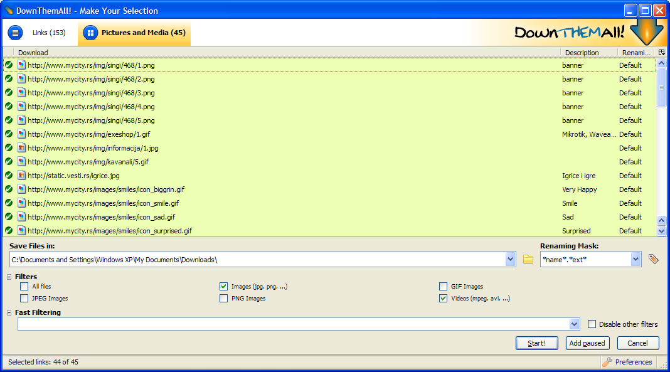Image resolution: width=670 pixels, height=372 pixels.
Task: Click into the Save Files in path field
Action: click(x=257, y=259)
